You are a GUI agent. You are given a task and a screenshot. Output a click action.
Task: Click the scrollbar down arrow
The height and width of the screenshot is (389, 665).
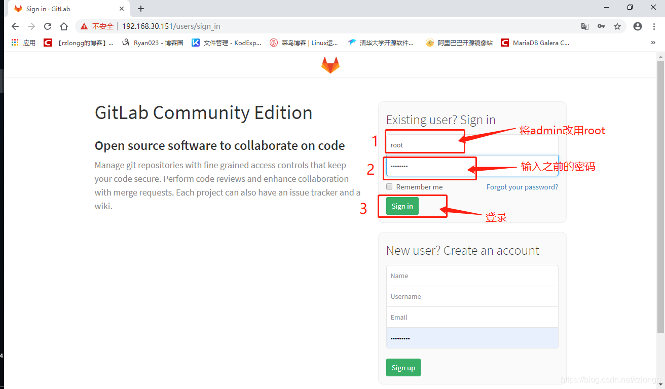(x=660, y=385)
